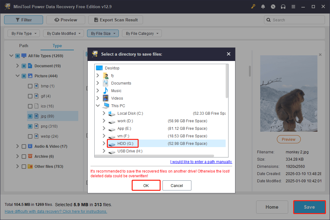
Task: Expand the Local Disk (C:) node
Action: click(x=104, y=113)
